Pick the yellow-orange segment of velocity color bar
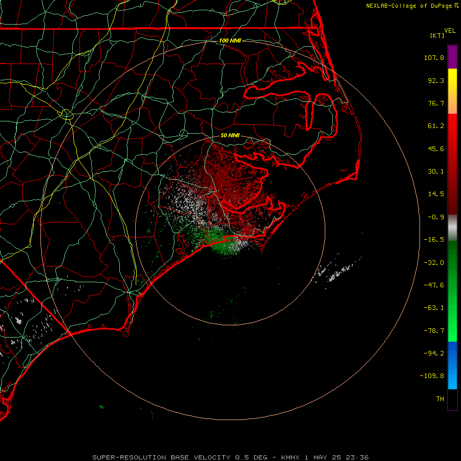The width and height of the screenshot is (461, 461). pyautogui.click(x=452, y=91)
